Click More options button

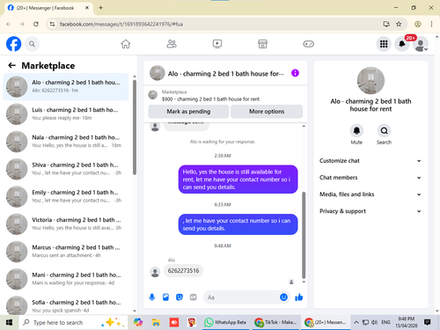[x=267, y=112]
